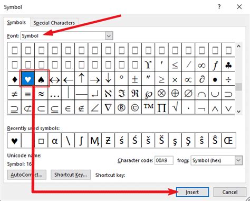Select the club suit symbol in the grid
This screenshot has width=250, height=201.
tap(228, 65)
